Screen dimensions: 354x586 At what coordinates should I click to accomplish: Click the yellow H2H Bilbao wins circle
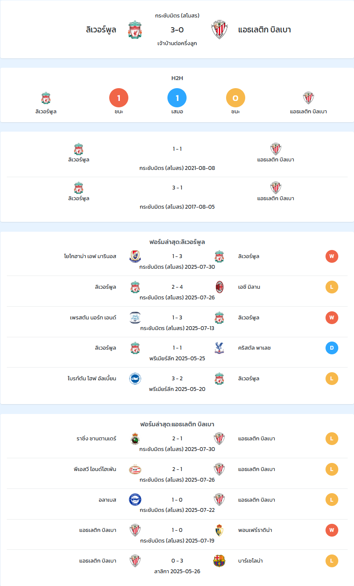click(235, 98)
